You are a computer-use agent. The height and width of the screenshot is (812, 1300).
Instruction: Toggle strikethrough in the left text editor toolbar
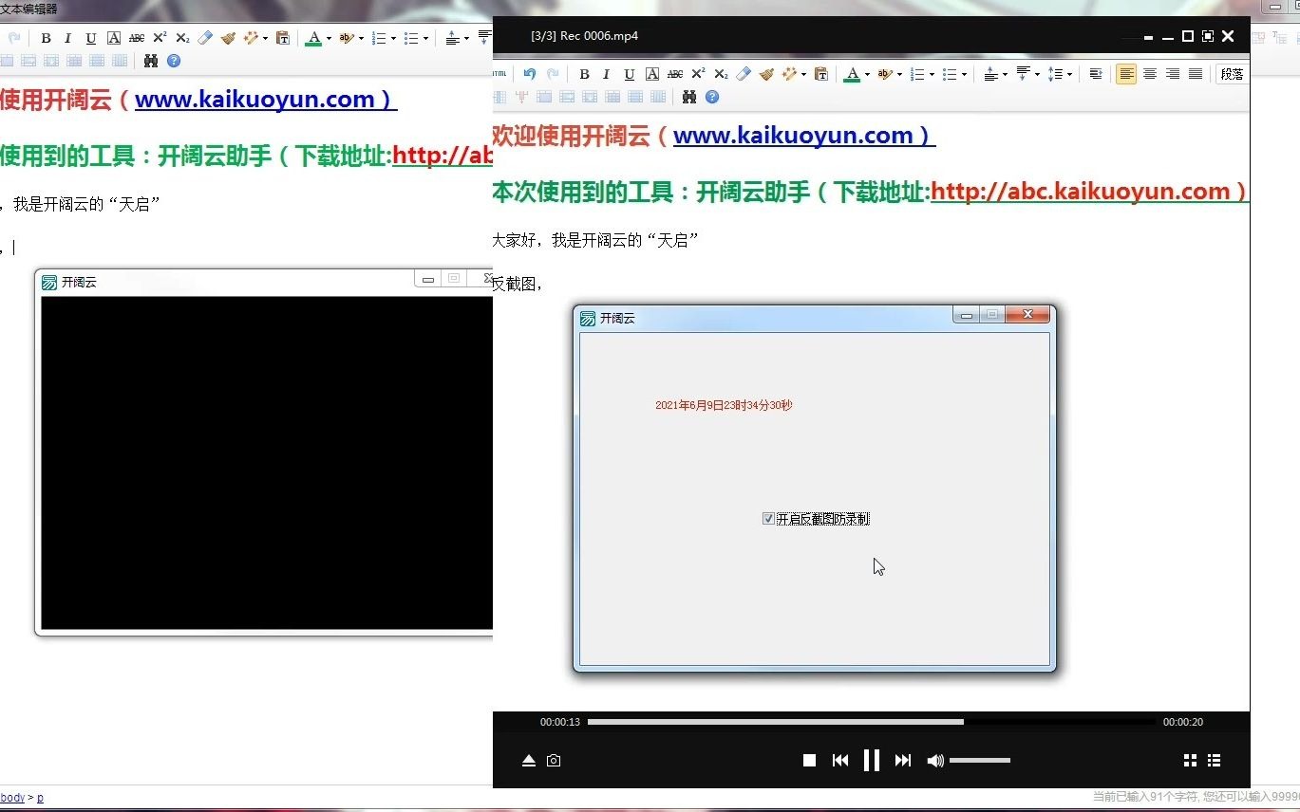[x=137, y=39]
